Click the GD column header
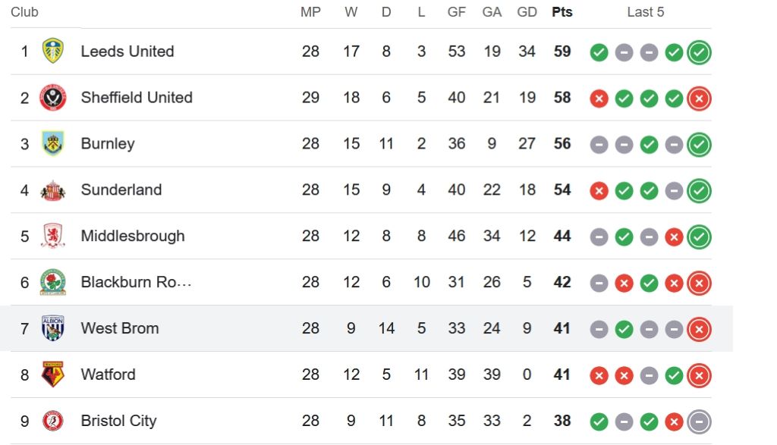Screen dimensions: 777x445 pyautogui.click(x=527, y=12)
